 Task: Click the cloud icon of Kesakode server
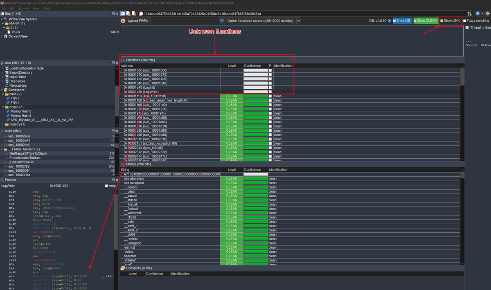point(222,20)
